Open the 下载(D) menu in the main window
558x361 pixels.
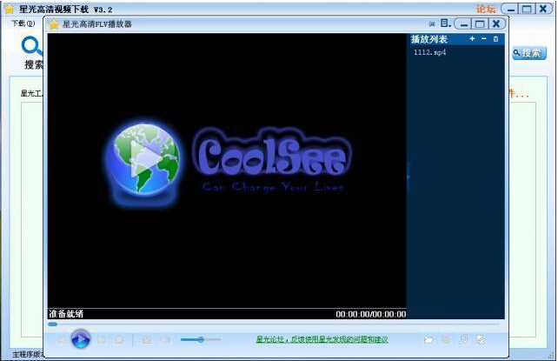tap(23, 23)
